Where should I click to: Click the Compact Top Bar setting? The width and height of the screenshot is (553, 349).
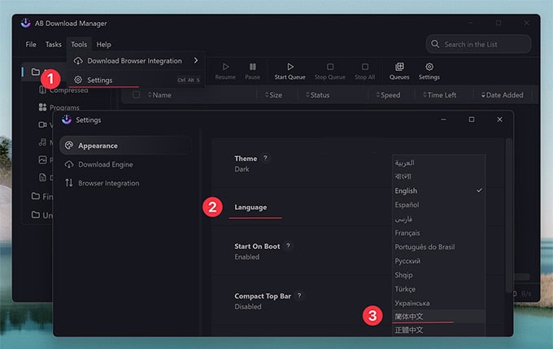358,301
